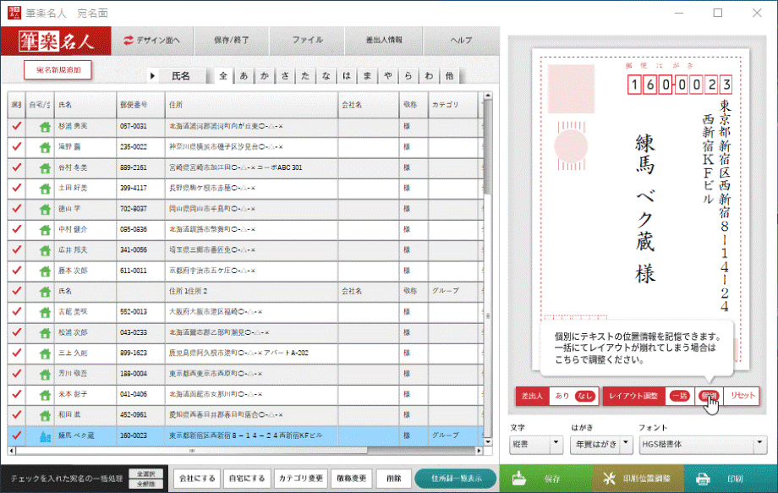Select the 全 index tab
This screenshot has height=493, width=778.
223,76
